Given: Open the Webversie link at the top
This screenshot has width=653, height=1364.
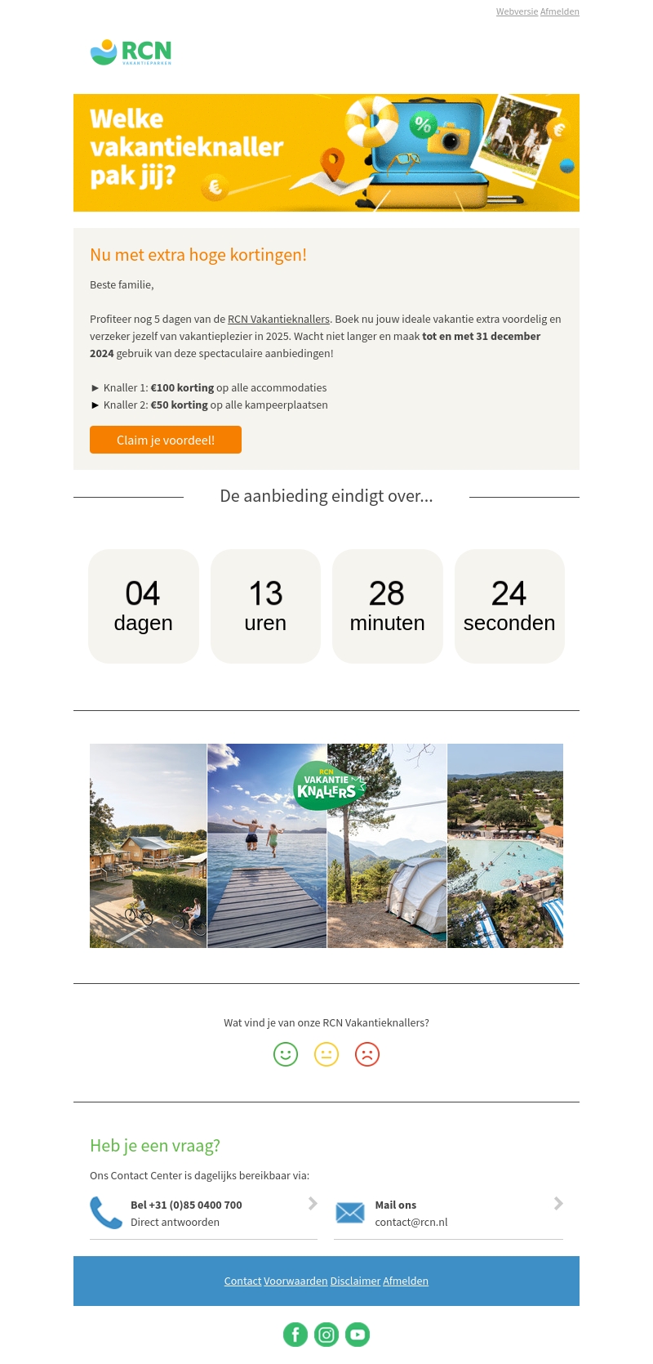Looking at the screenshot, I should click(x=517, y=11).
